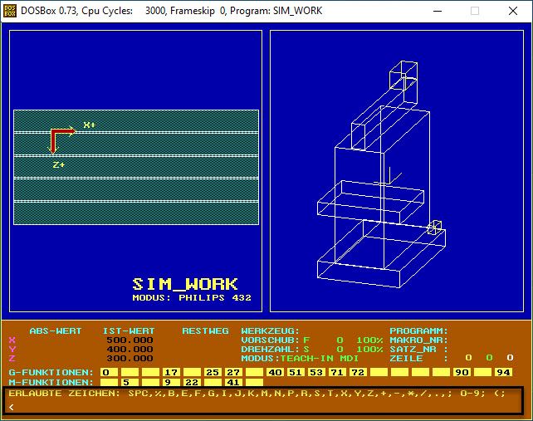Viewport: 533px width, 421px height.
Task: Click the ABS-WERT column header
Action: click(x=56, y=330)
